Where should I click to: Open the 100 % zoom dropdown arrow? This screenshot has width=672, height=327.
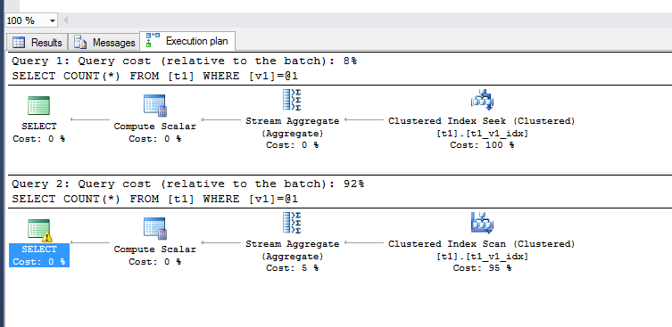pyautogui.click(x=53, y=20)
